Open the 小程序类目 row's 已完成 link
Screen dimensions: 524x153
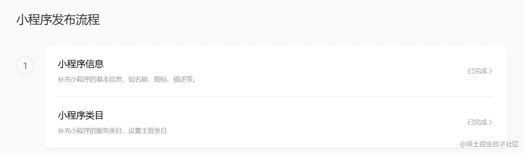478,122
